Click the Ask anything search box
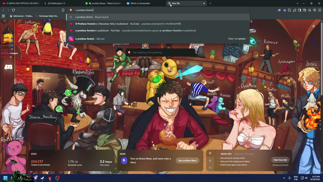This screenshot has height=182, width=323. pos(160,52)
